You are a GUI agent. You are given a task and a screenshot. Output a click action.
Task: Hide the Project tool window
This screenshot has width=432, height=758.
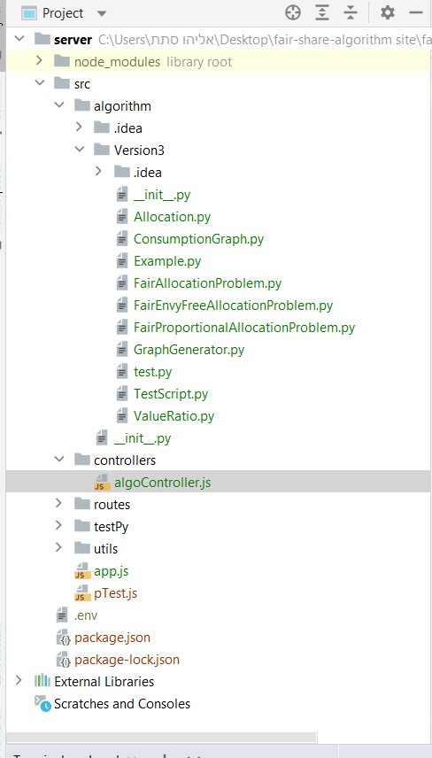click(416, 12)
